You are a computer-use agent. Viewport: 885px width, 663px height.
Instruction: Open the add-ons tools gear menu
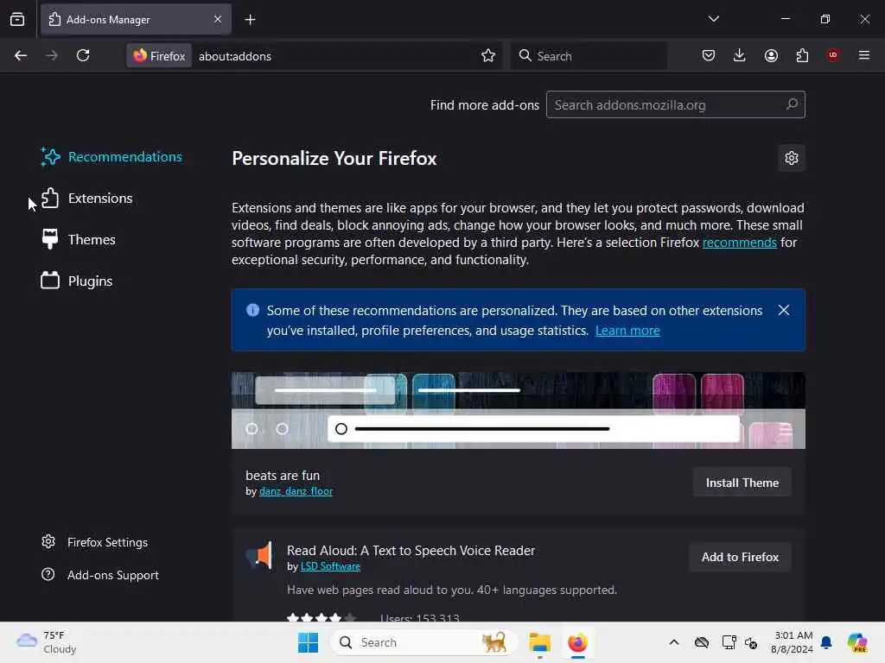tap(792, 158)
